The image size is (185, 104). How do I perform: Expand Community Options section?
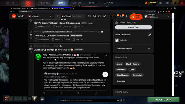point(133,49)
